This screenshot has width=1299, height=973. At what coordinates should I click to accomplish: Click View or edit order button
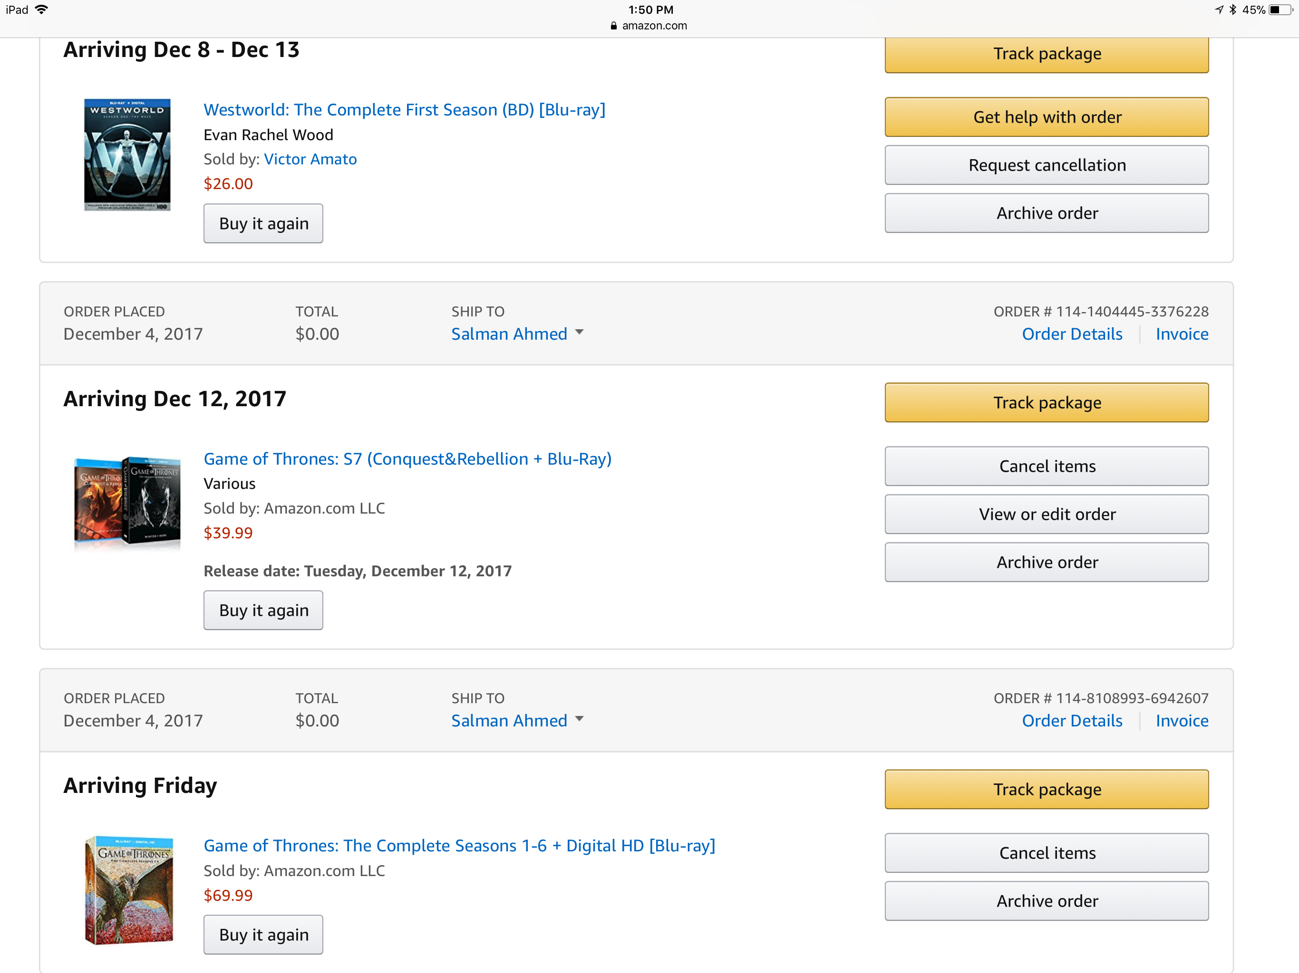[1047, 514]
